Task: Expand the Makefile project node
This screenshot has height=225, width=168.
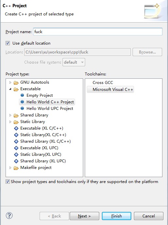Action: tap(10, 168)
